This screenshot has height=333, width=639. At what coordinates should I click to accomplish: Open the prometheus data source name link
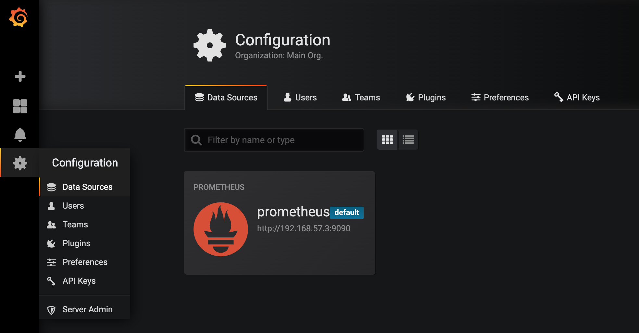pos(293,212)
